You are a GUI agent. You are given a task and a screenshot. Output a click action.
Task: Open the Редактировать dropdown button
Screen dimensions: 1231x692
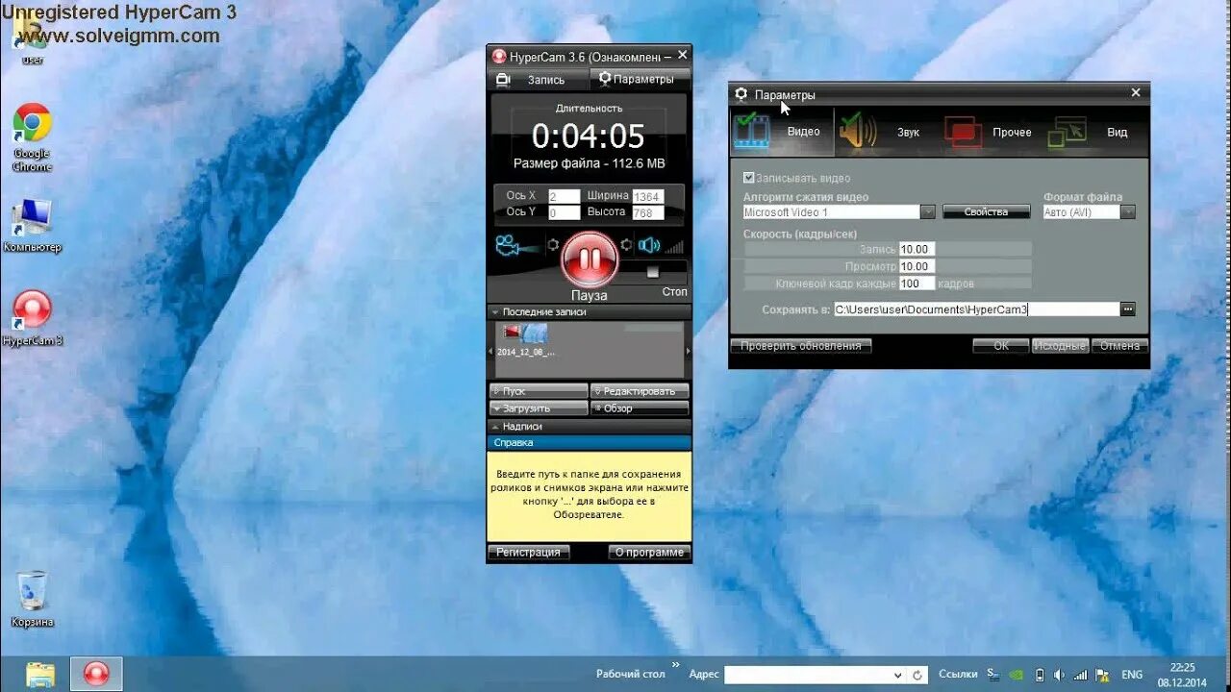tap(640, 391)
